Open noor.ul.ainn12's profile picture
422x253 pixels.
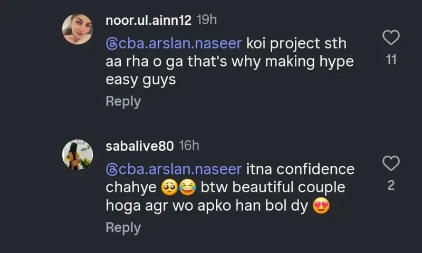[78, 29]
